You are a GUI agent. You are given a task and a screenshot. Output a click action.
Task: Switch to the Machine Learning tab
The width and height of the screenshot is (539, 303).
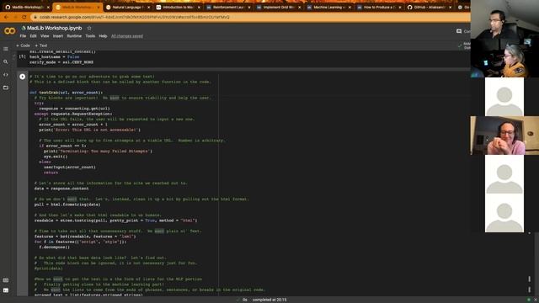[328, 8]
